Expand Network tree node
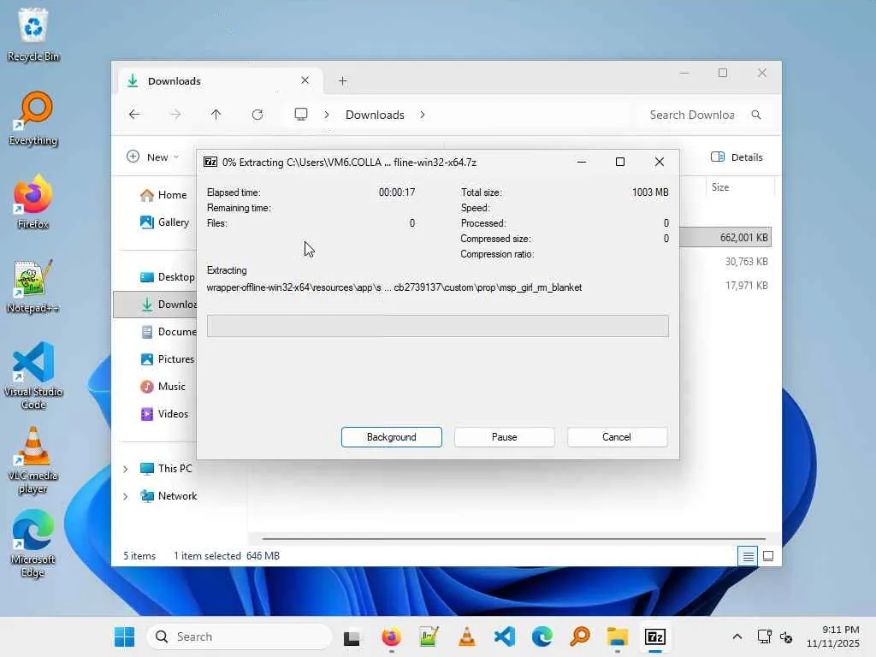876x657 pixels. coord(126,496)
